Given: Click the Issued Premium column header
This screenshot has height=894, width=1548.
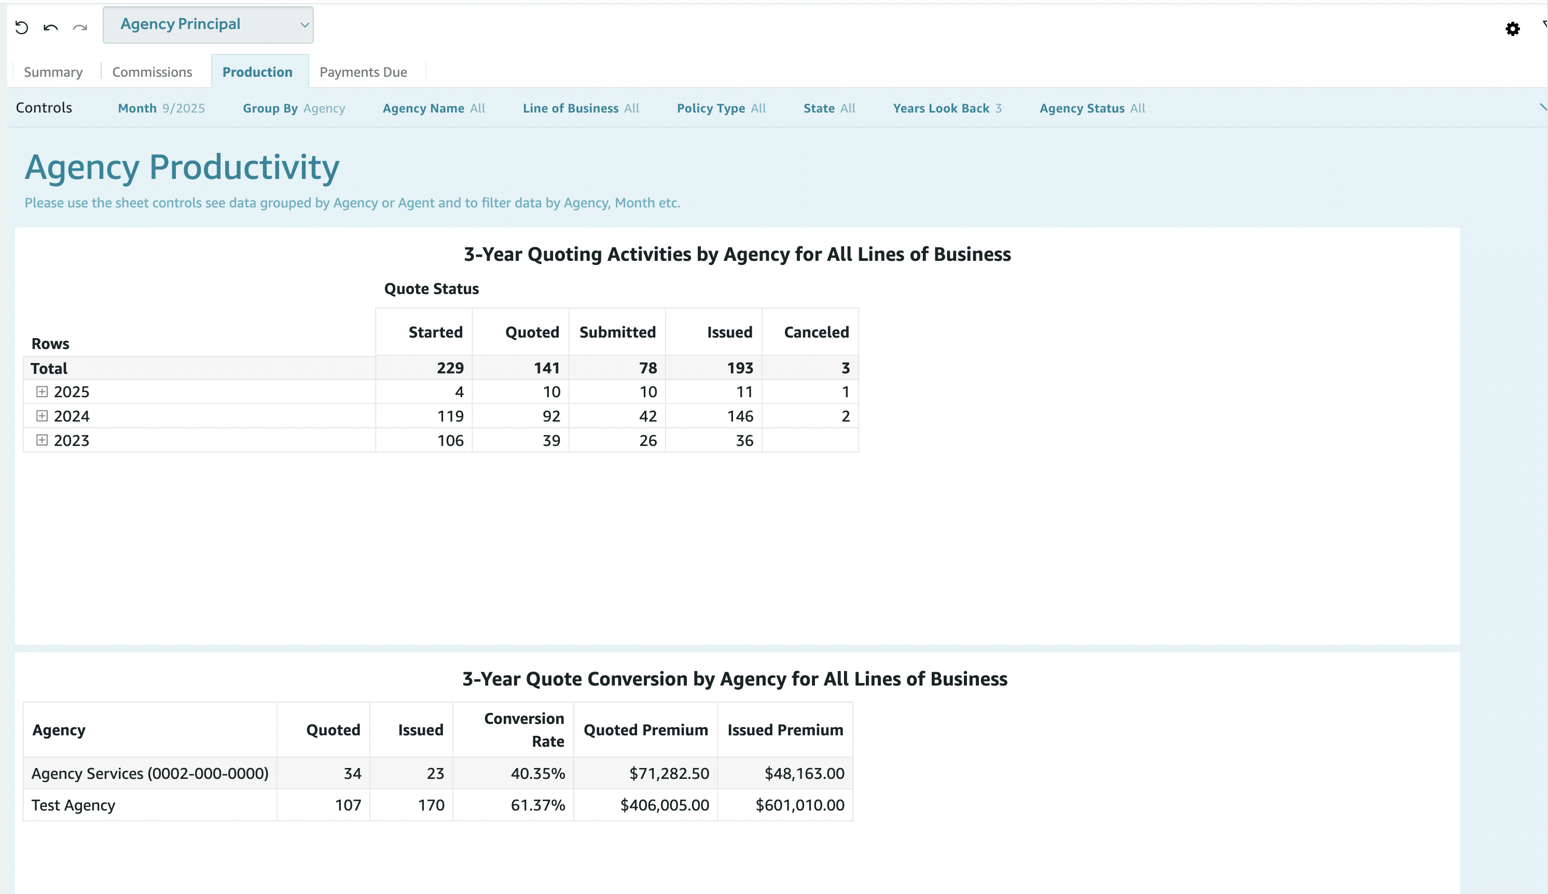Looking at the screenshot, I should tap(784, 730).
